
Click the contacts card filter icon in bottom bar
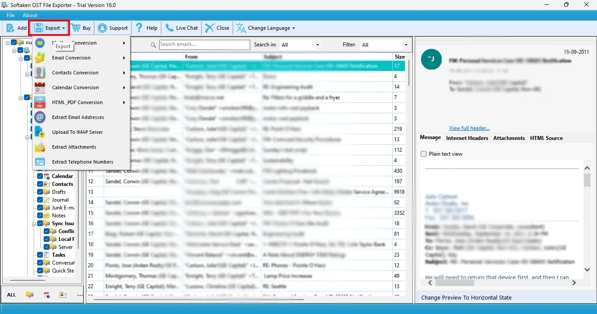(63, 295)
